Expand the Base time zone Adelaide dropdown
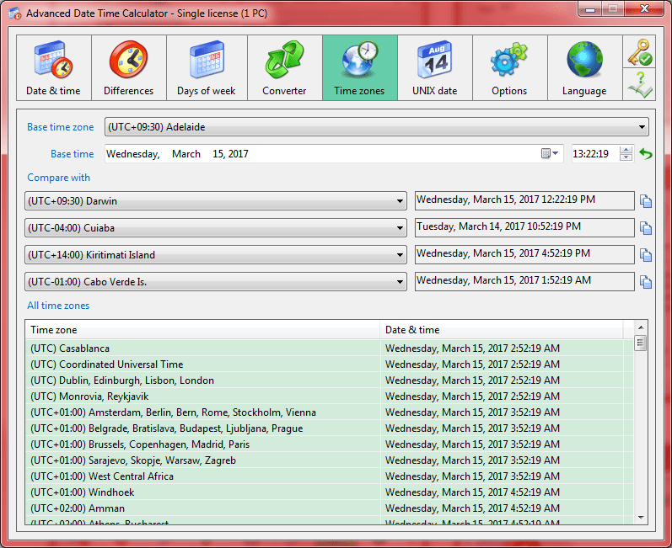The image size is (672, 548). [642, 127]
